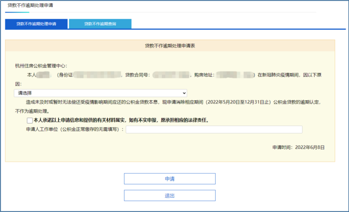Focus the 申请人工作单位 input field
This screenshot has width=349, height=212.
click(214, 129)
